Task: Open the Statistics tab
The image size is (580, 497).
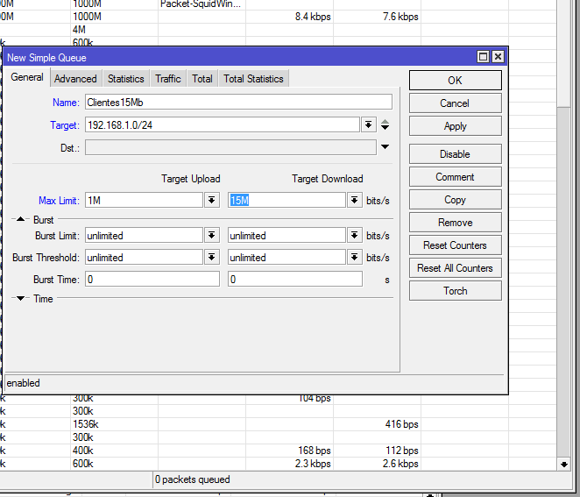Action: [126, 79]
